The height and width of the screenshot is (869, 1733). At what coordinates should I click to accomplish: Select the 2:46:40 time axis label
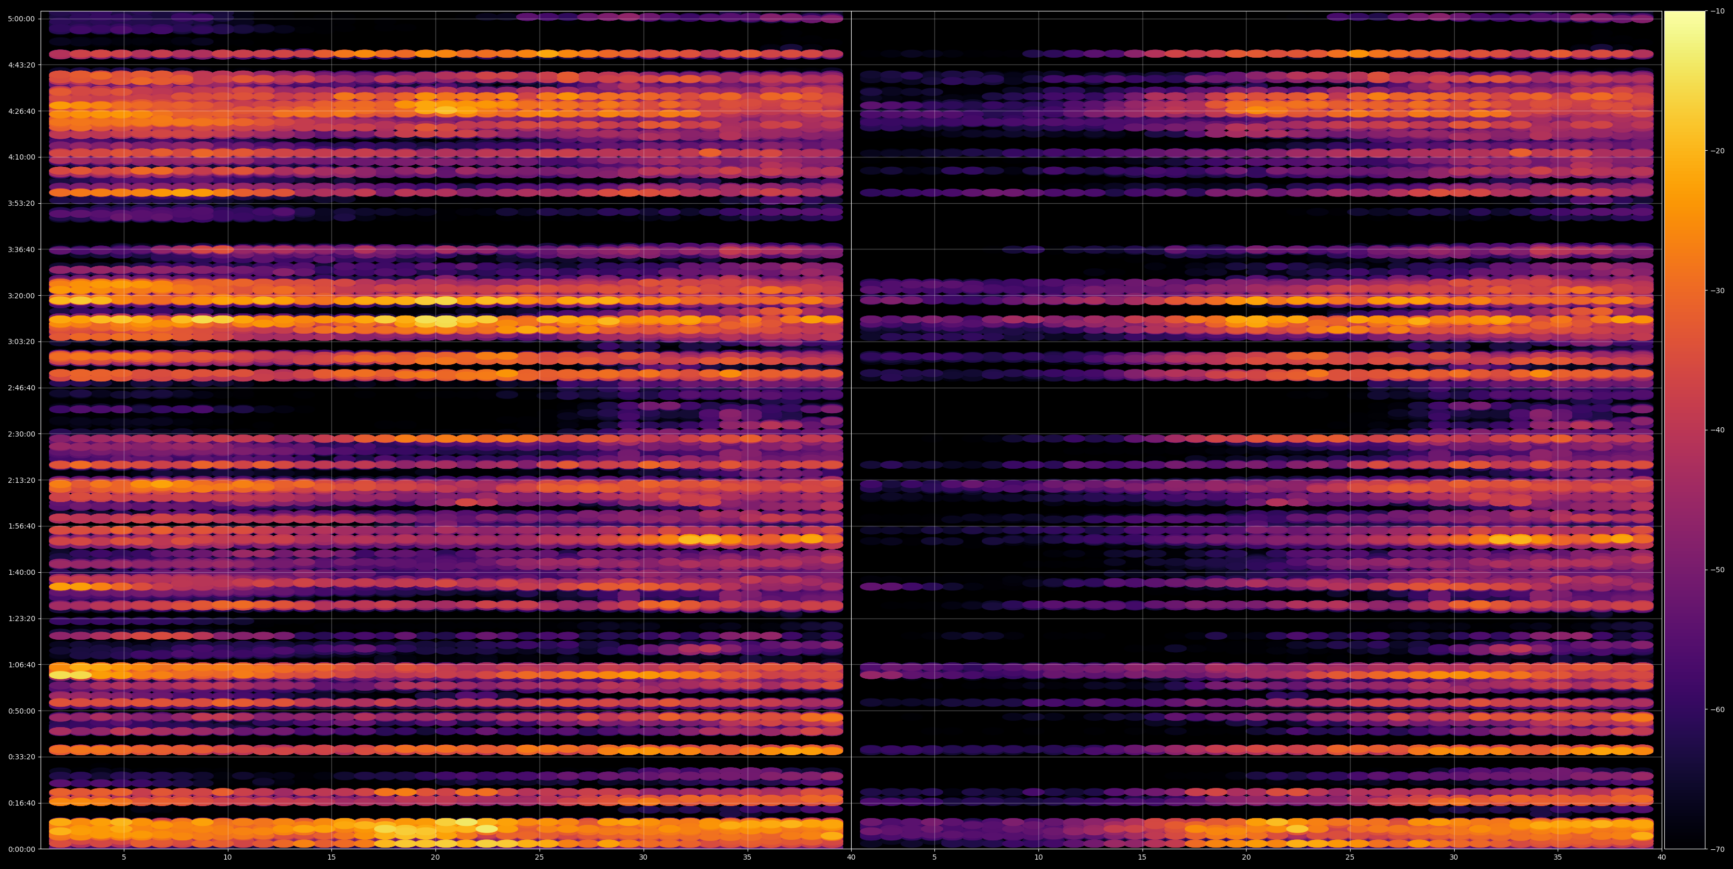pos(21,388)
